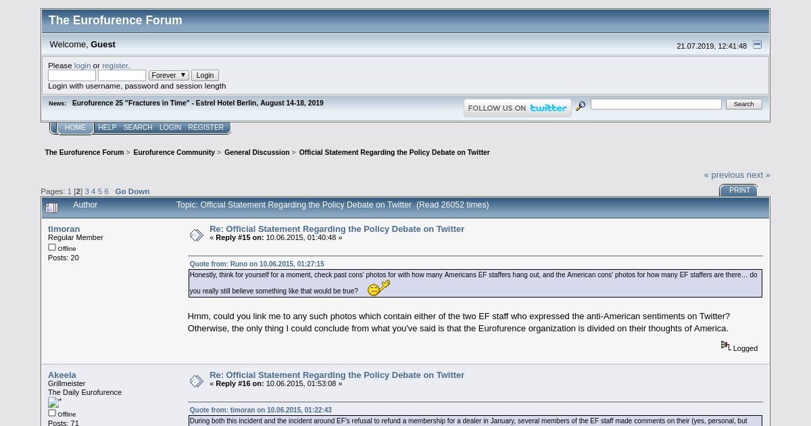Screen dimensions: 811x426
Task: Open timoran's user profile
Action: [64, 229]
